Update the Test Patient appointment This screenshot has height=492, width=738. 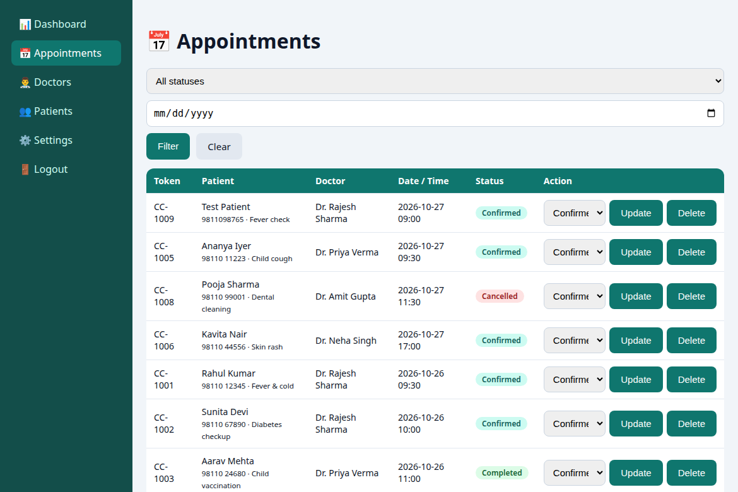(x=636, y=213)
